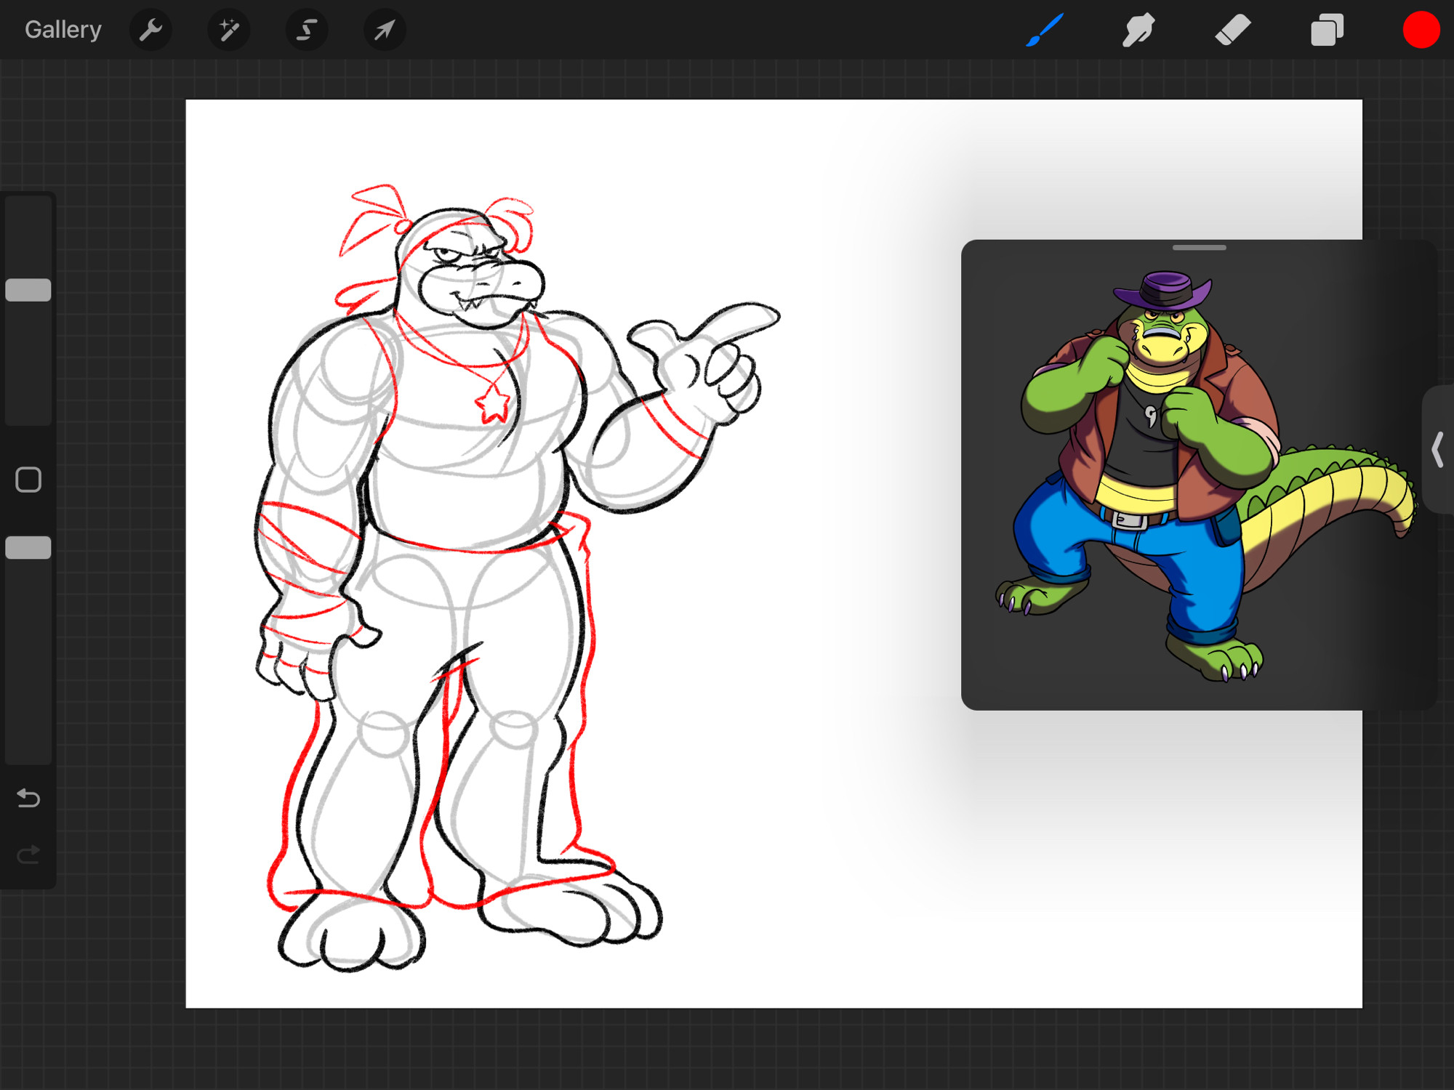Click the brush opacity slider handle
Screen dimensions: 1454x1090
(x=28, y=547)
